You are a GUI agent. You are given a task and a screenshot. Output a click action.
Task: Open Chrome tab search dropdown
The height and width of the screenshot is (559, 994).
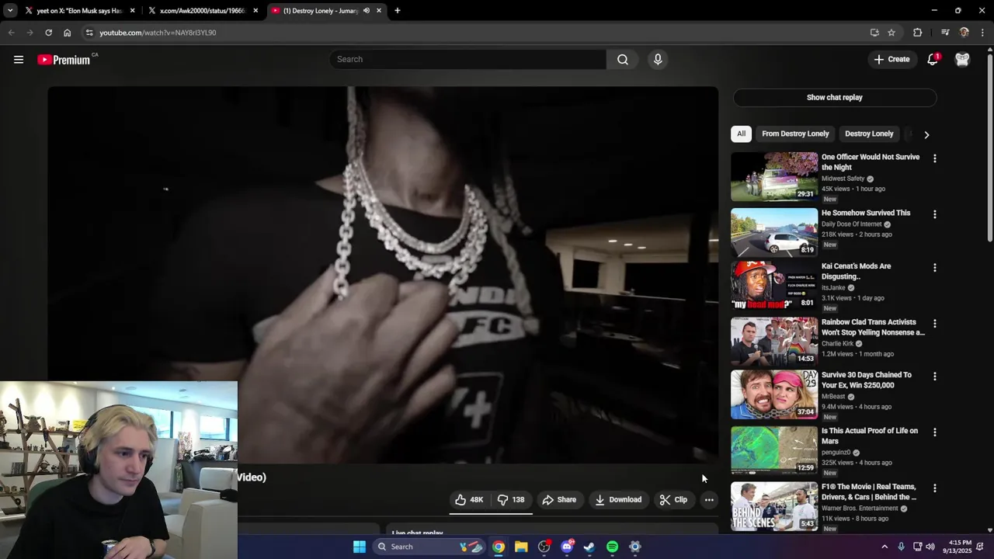pos(9,11)
